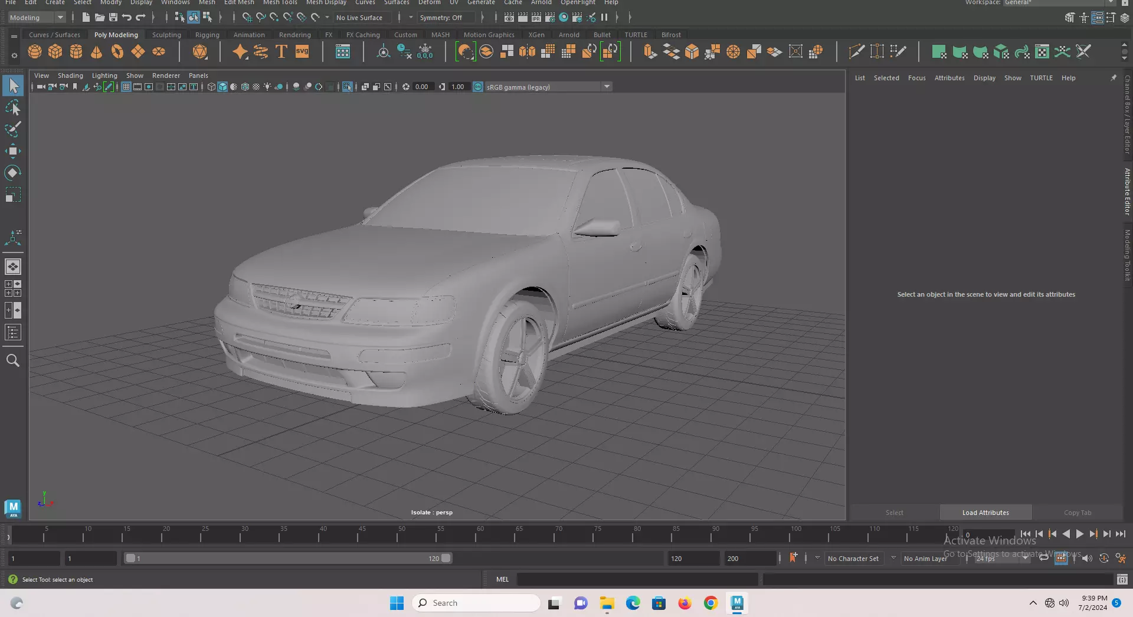The width and height of the screenshot is (1133, 617).
Task: Switch to the Sculpting shelf tab
Action: coord(166,35)
